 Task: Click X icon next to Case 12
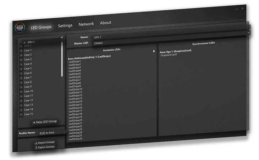[21, 101]
